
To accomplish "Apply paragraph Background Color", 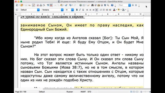I will [x=123, y=10].
